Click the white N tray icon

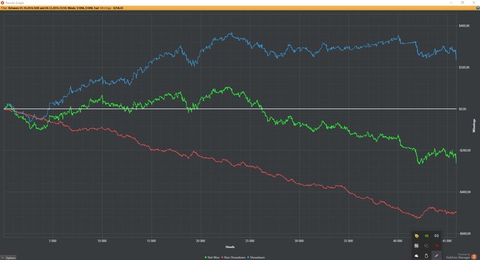417,246
